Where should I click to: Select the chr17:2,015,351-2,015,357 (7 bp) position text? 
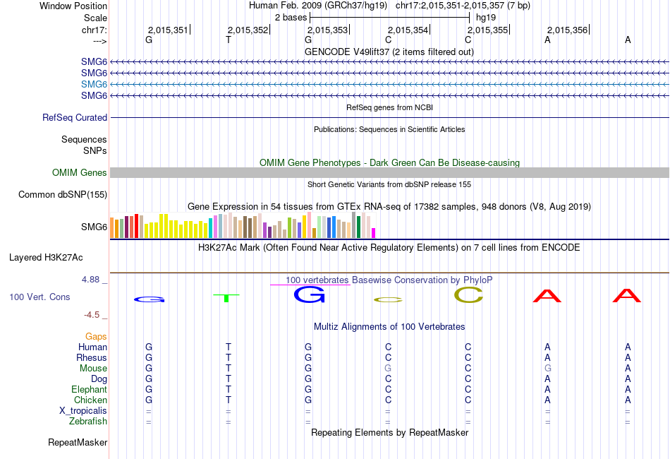(463, 6)
